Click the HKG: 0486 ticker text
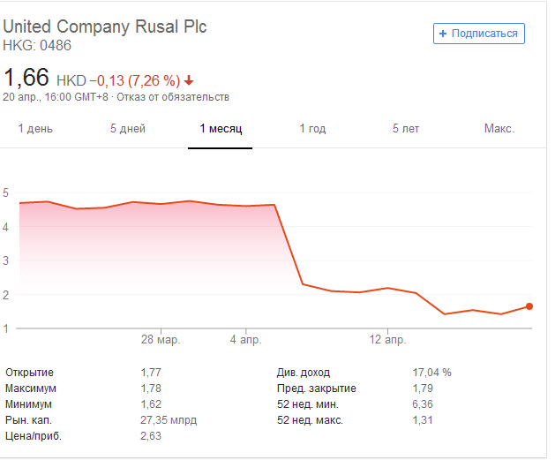Viewport: 555px width, 460px height. [38, 46]
